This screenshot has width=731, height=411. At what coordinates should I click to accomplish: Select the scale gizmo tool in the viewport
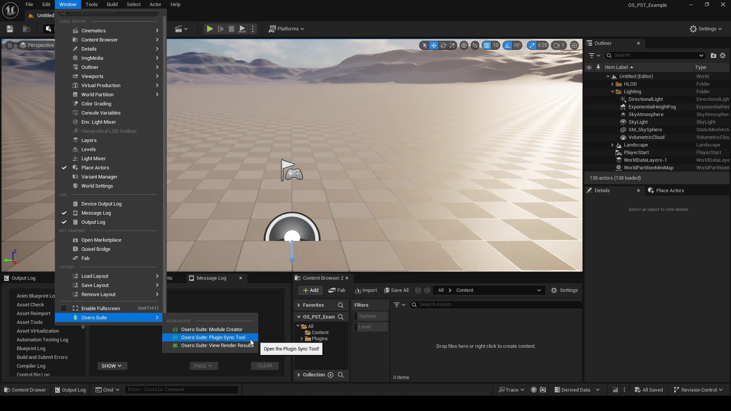452,45
